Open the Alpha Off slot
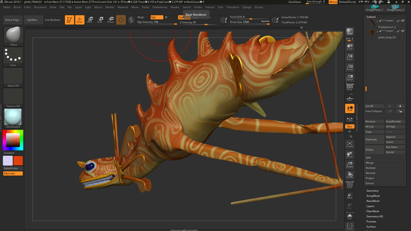The height and width of the screenshot is (231, 411). point(13,77)
